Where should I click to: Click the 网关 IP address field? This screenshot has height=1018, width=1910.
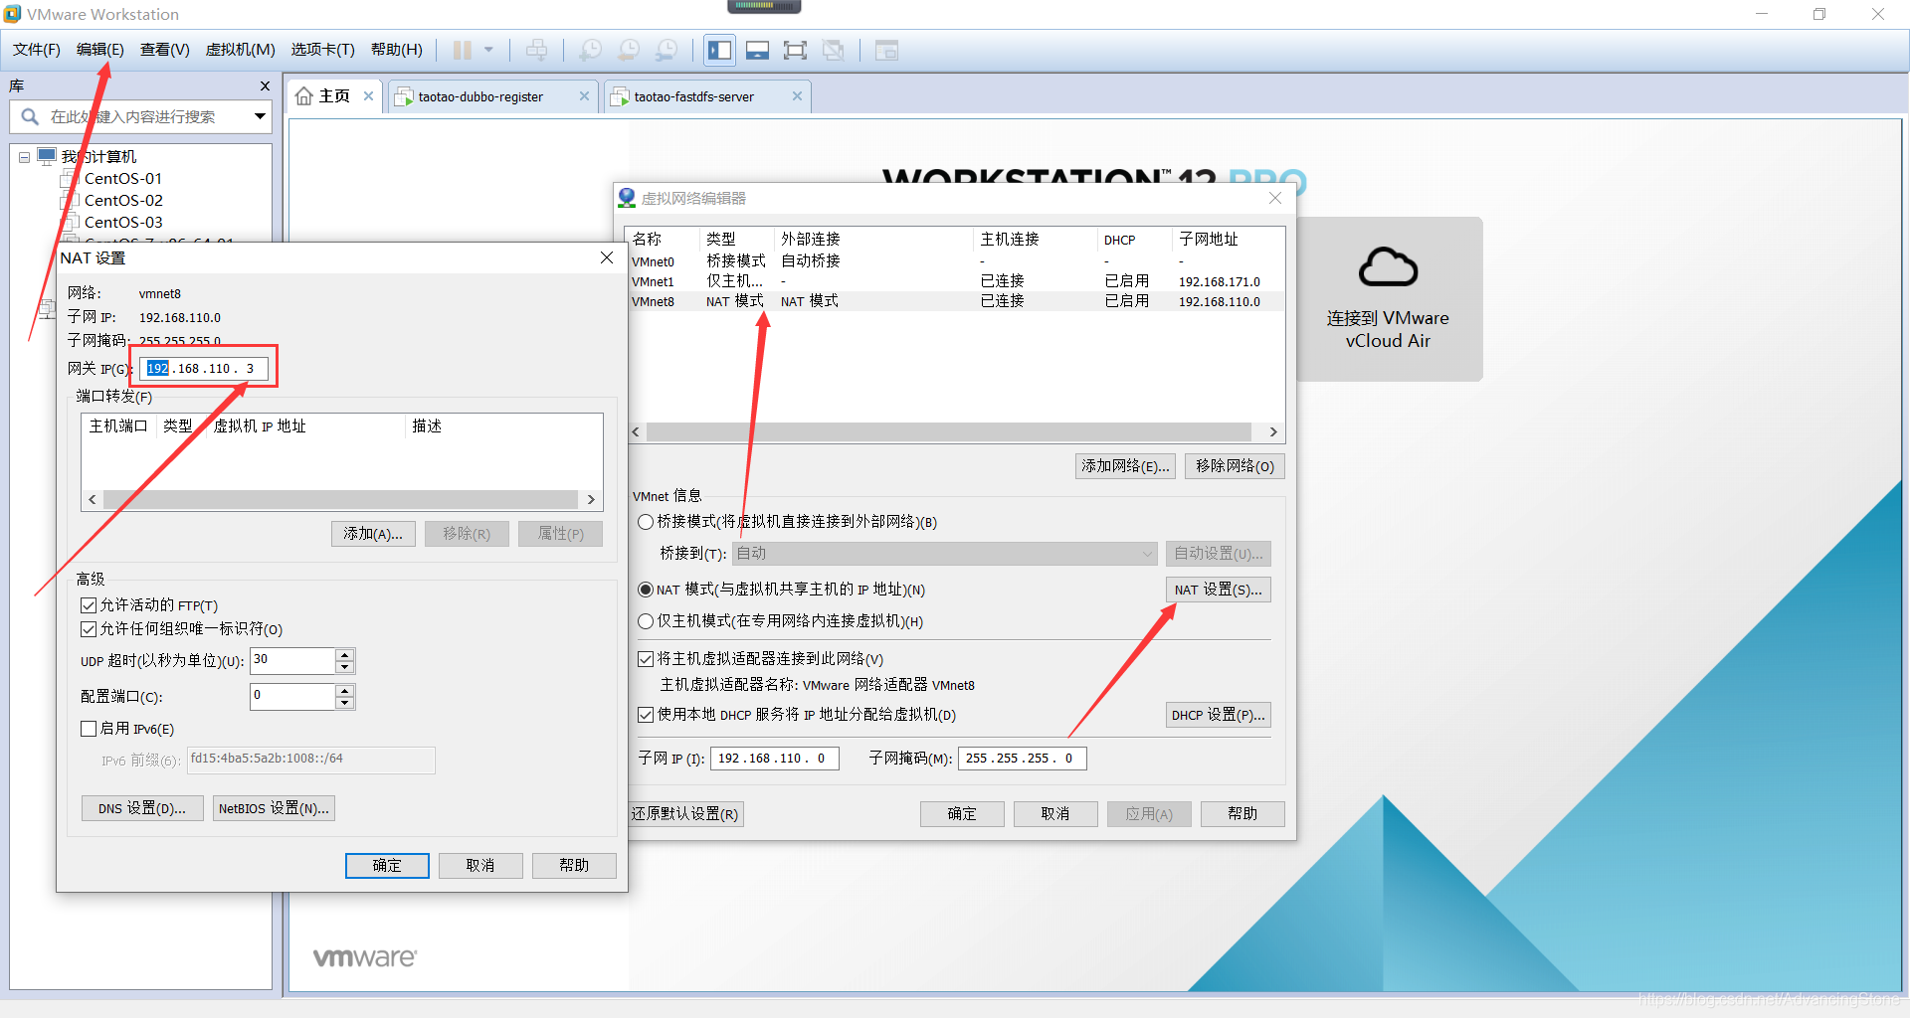[x=204, y=369]
